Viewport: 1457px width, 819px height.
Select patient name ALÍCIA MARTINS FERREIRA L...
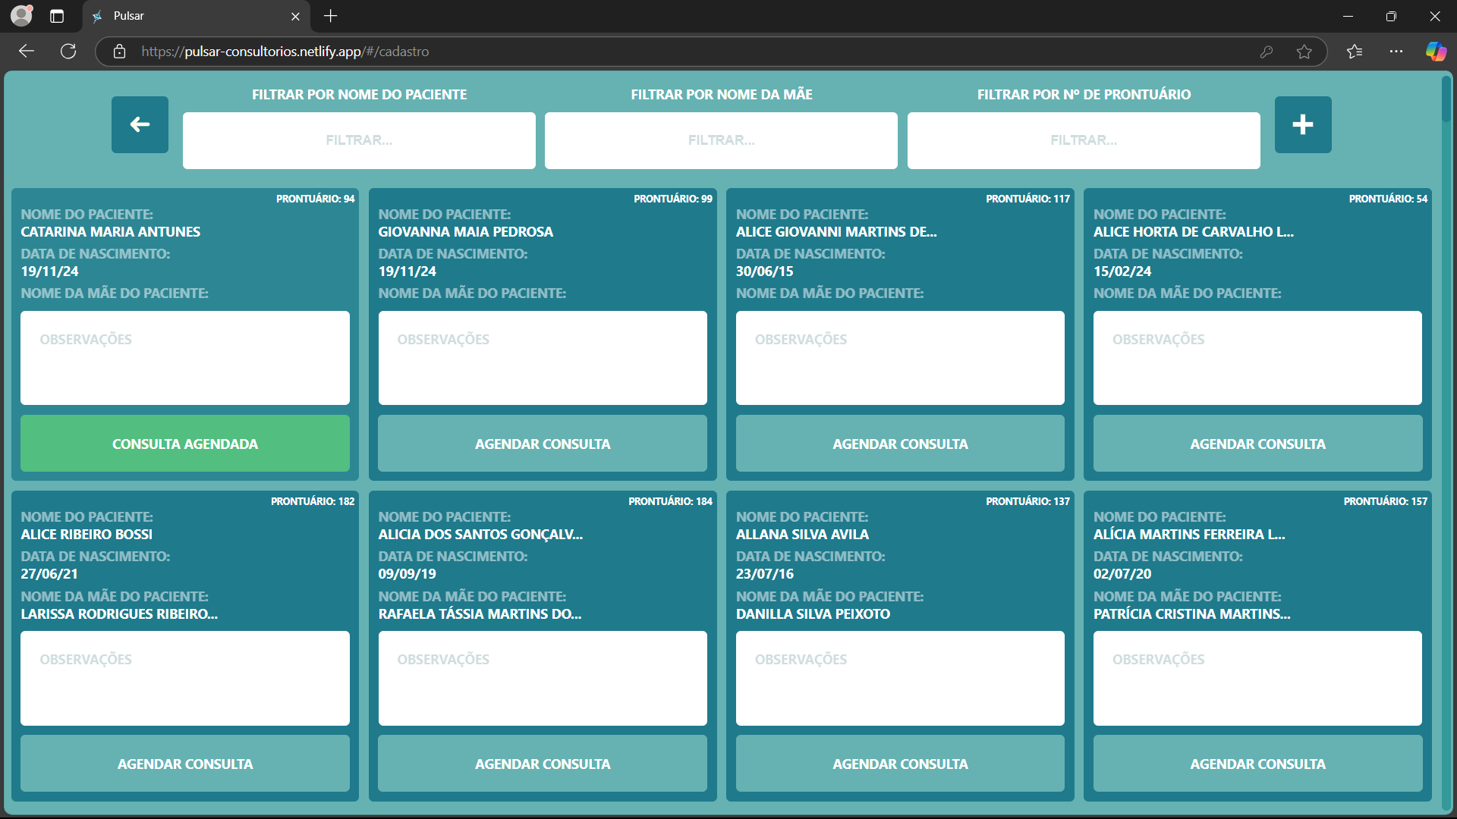click(1189, 535)
